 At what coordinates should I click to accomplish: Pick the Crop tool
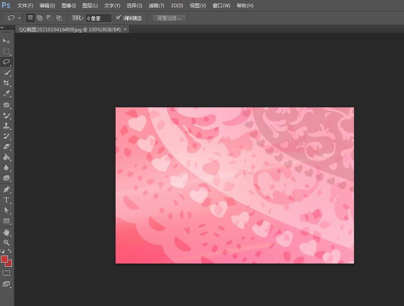(x=6, y=83)
